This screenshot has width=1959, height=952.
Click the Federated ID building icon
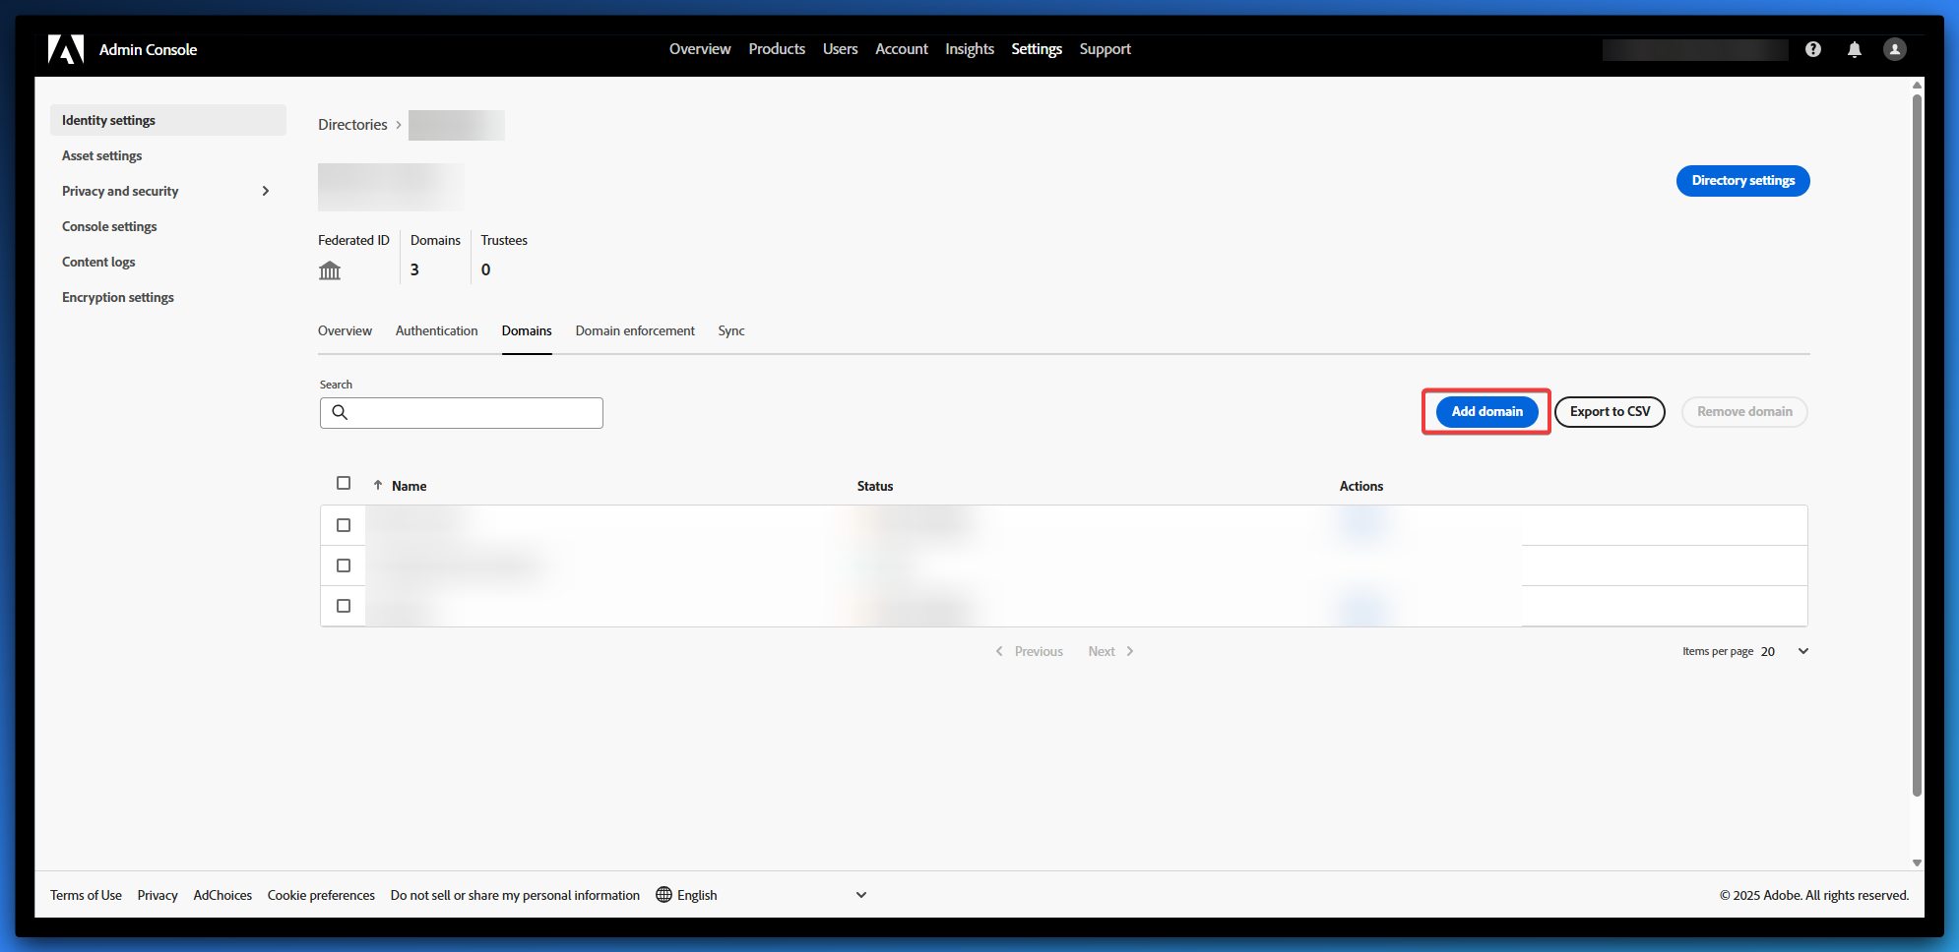[330, 270]
